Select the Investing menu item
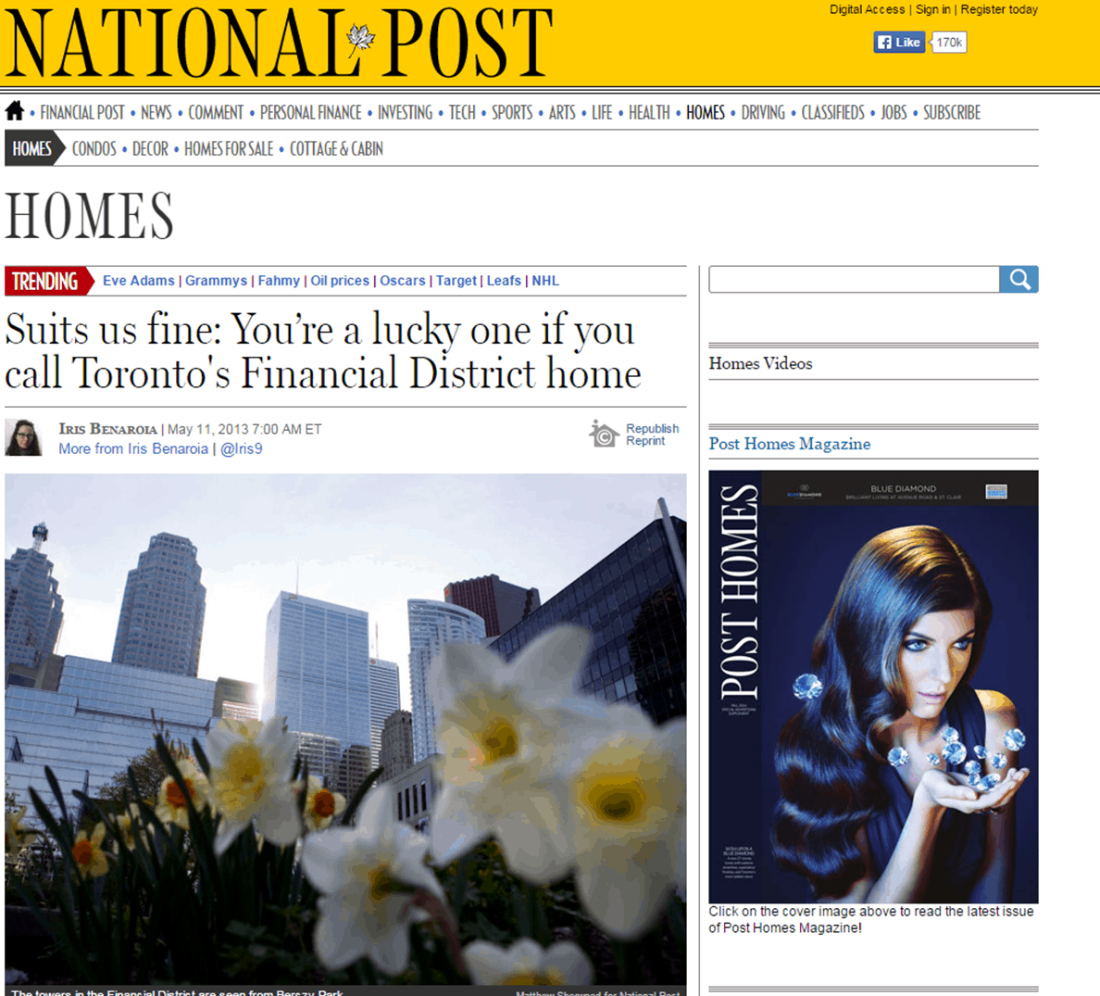1100x996 pixels. coord(405,112)
